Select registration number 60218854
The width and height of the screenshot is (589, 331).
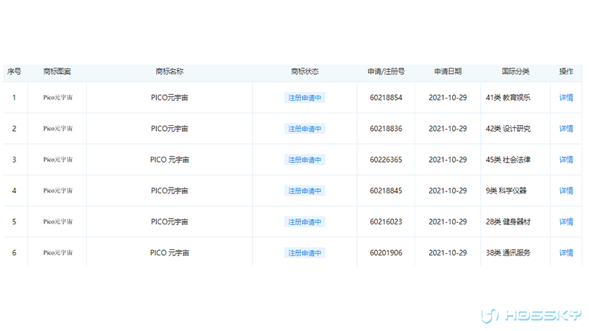(386, 98)
